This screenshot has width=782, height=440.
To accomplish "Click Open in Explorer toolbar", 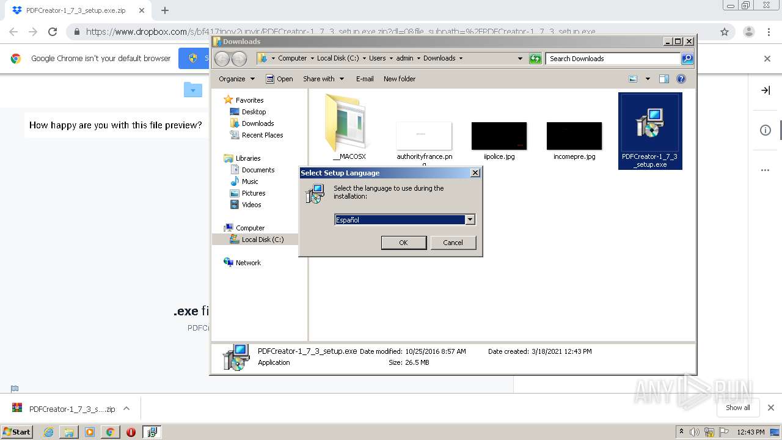I will (x=279, y=79).
